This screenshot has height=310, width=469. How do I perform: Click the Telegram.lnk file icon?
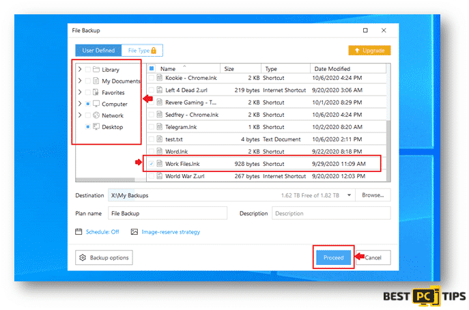point(160,127)
